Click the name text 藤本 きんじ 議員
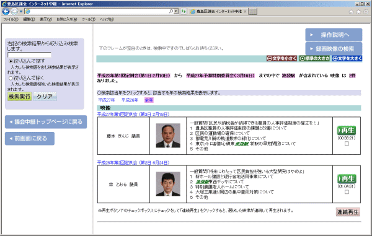Image resolution: width=372 pixels, height=236 pixels. click(x=123, y=136)
